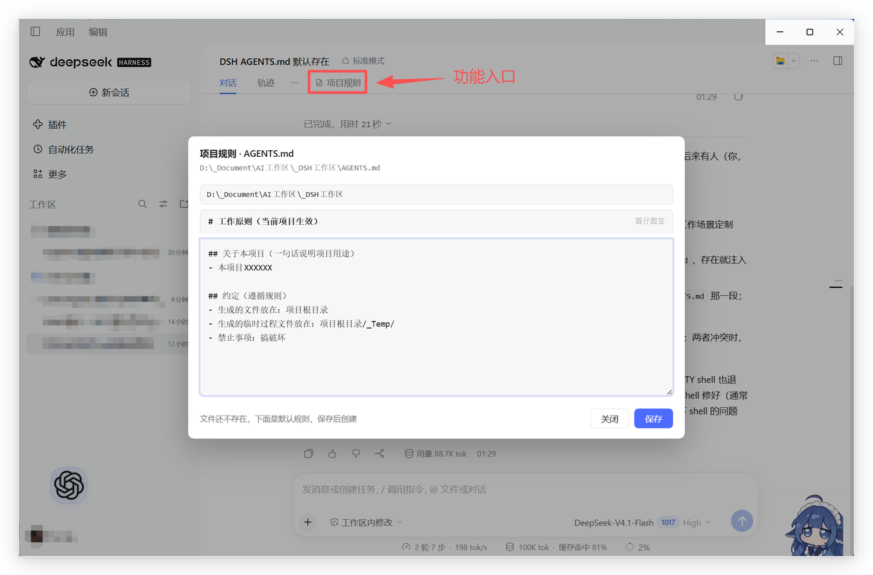873x575 pixels.
Task: Click the deepseek whale logo
Action: [37, 62]
